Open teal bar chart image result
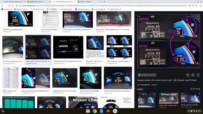Image resolution: width=203 pixels, height=114 pixels. tap(19, 102)
